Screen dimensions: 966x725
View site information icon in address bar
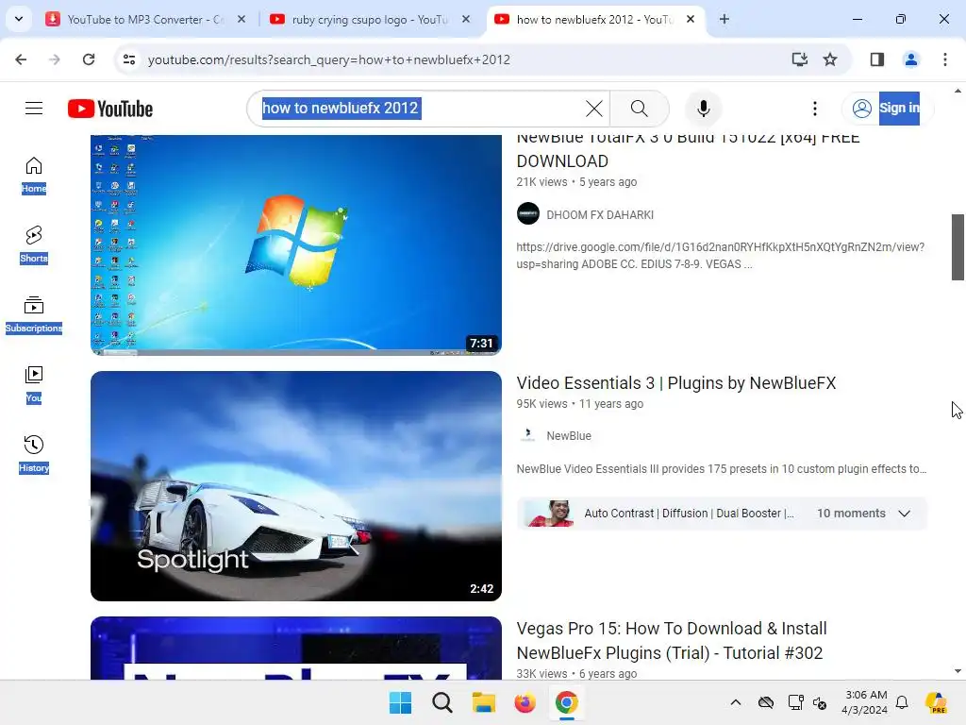(129, 59)
